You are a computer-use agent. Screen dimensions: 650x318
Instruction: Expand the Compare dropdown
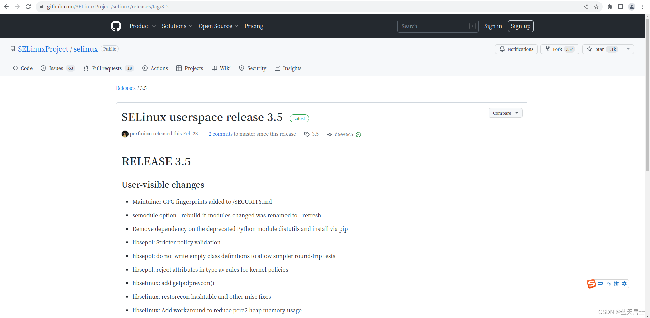[517, 113]
